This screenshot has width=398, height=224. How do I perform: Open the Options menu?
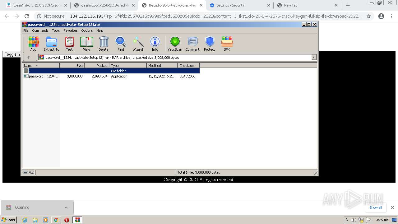coord(87,30)
